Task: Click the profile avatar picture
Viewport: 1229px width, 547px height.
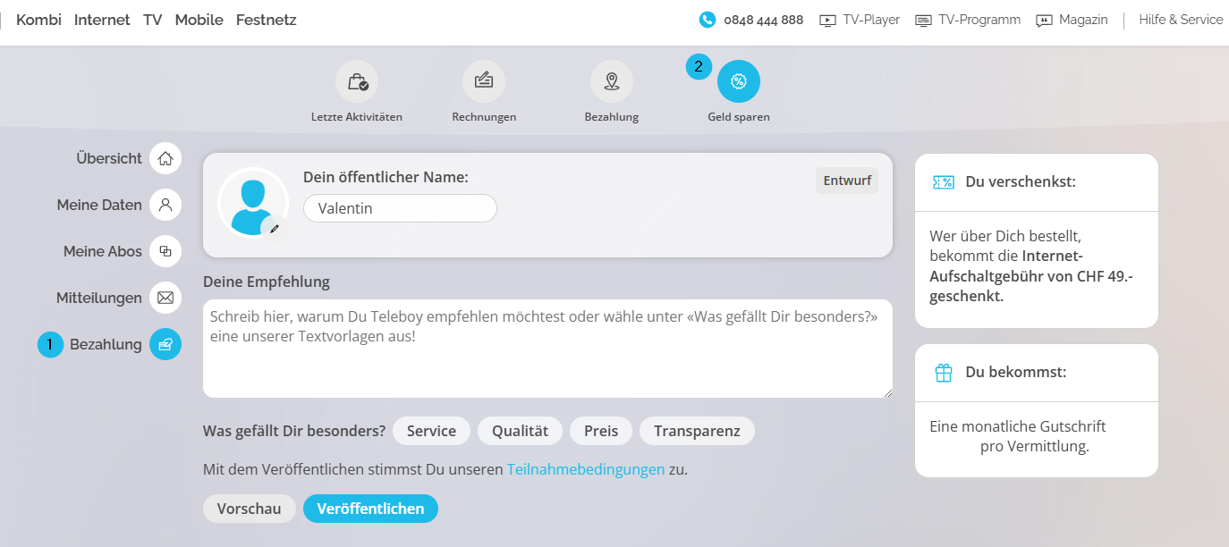Action: click(253, 203)
